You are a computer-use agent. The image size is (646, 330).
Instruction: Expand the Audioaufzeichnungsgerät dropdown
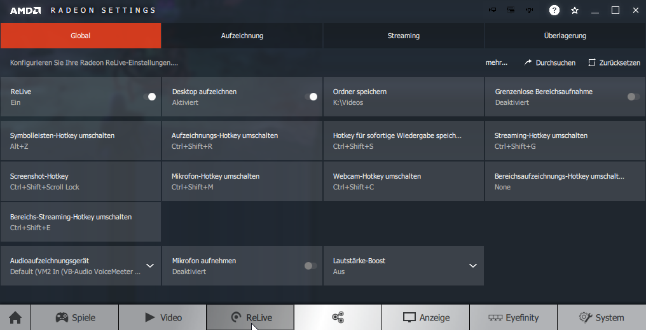(150, 266)
